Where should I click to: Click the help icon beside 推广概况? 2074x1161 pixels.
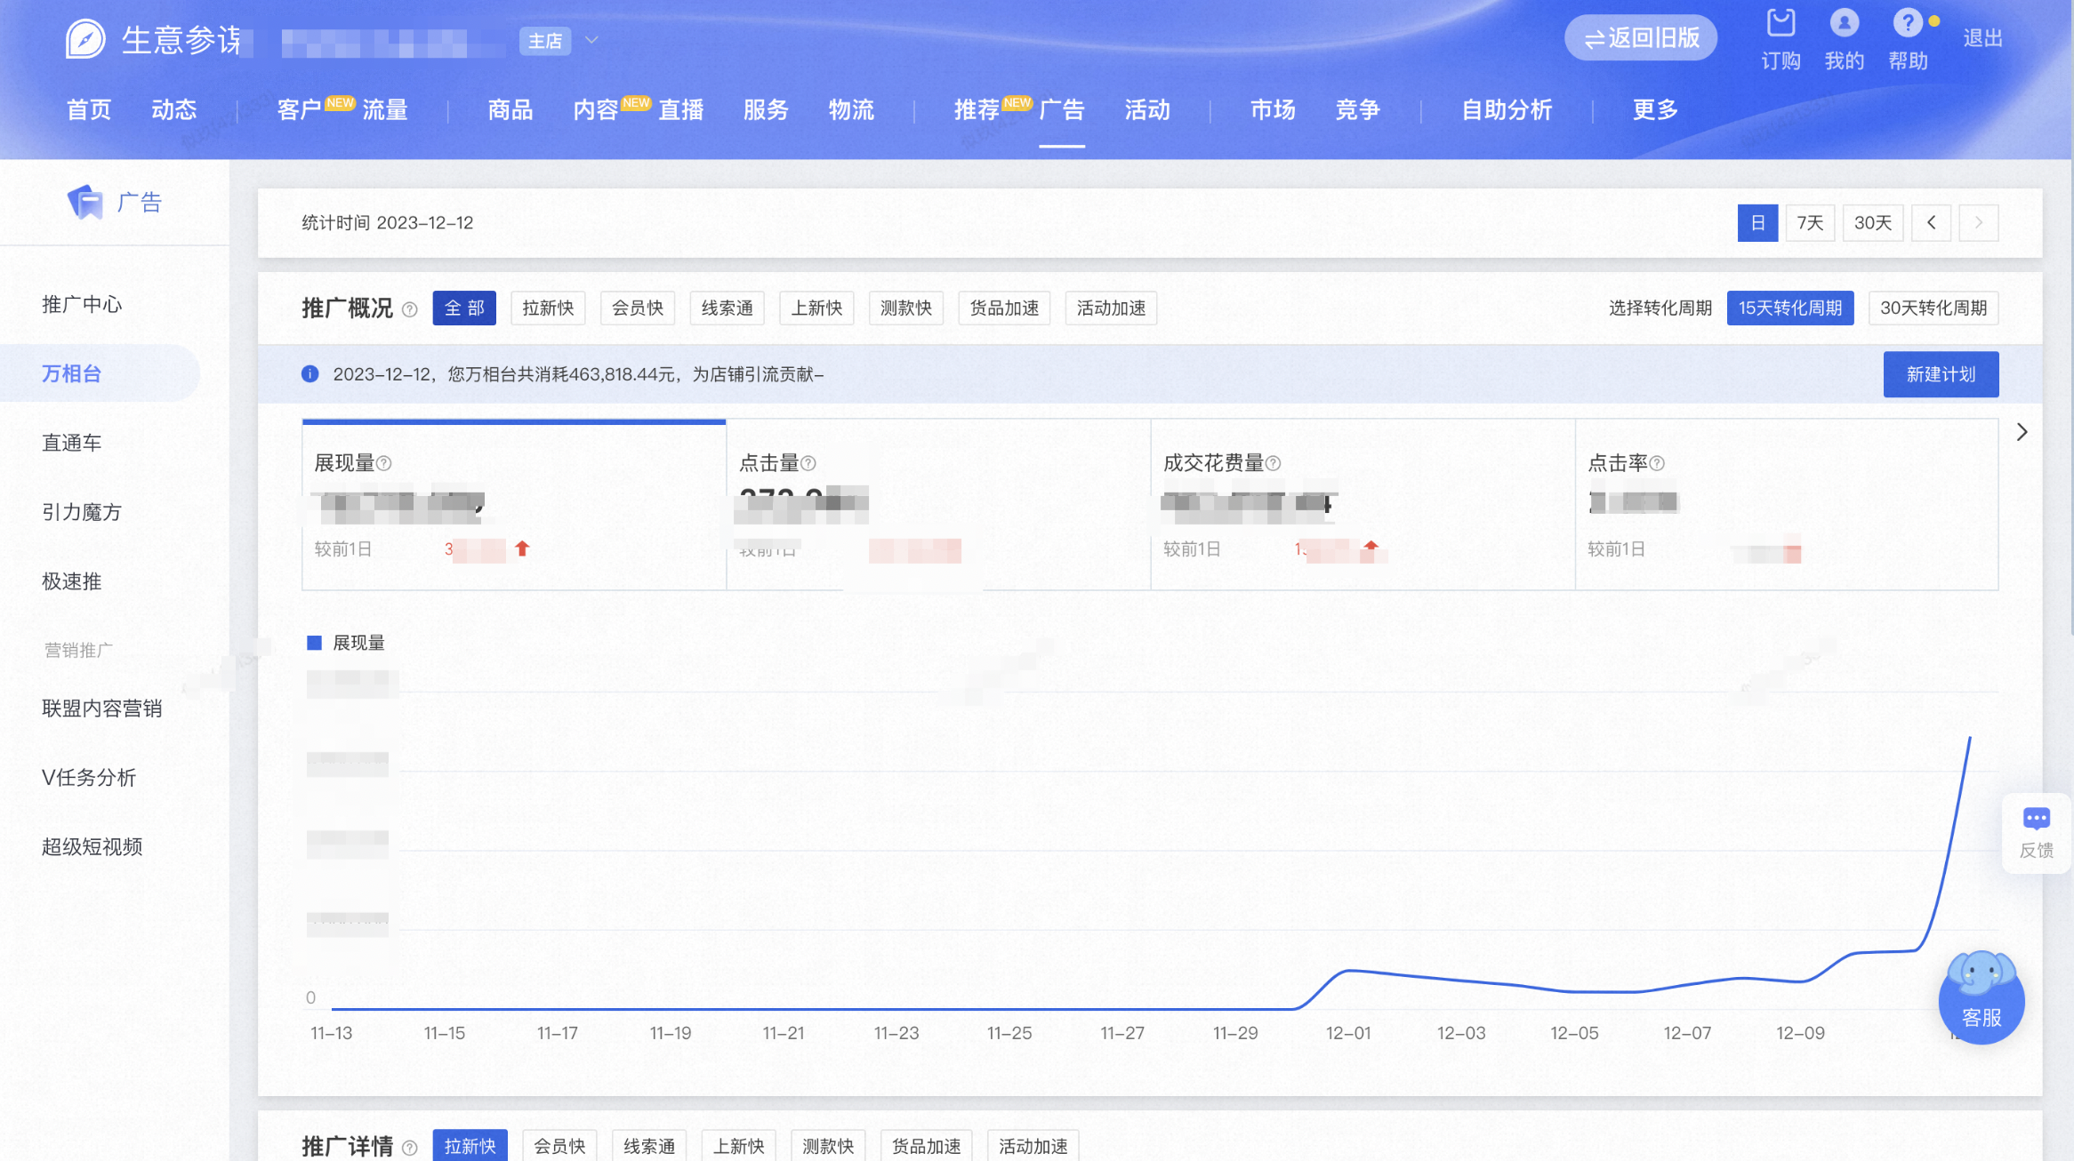click(x=409, y=309)
